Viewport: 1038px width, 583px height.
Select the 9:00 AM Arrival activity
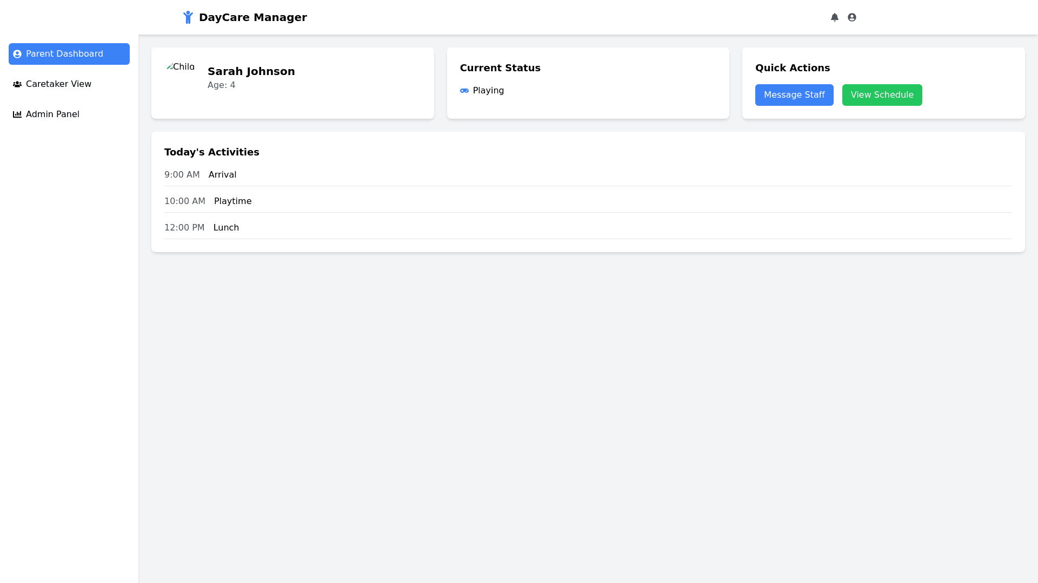pos(222,175)
